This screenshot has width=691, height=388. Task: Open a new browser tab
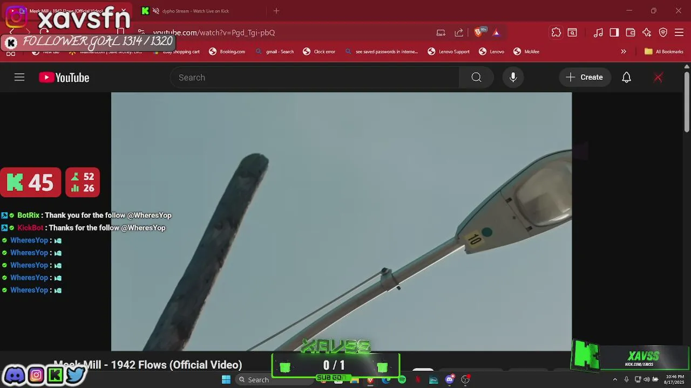tap(276, 11)
